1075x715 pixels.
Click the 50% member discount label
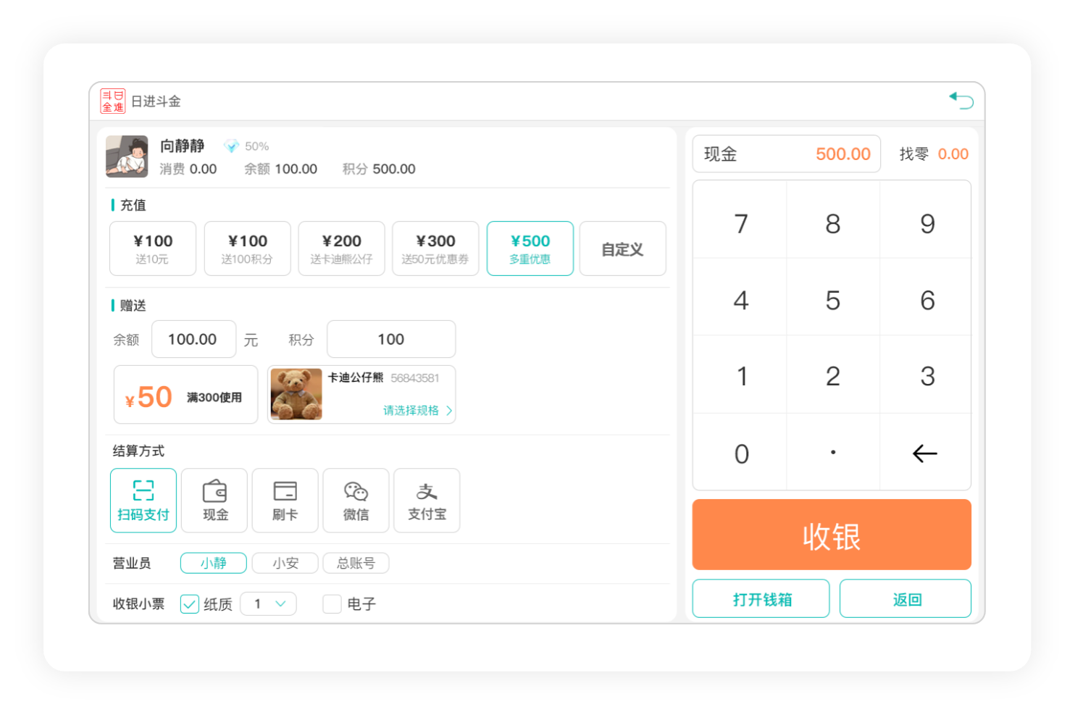[x=256, y=146]
